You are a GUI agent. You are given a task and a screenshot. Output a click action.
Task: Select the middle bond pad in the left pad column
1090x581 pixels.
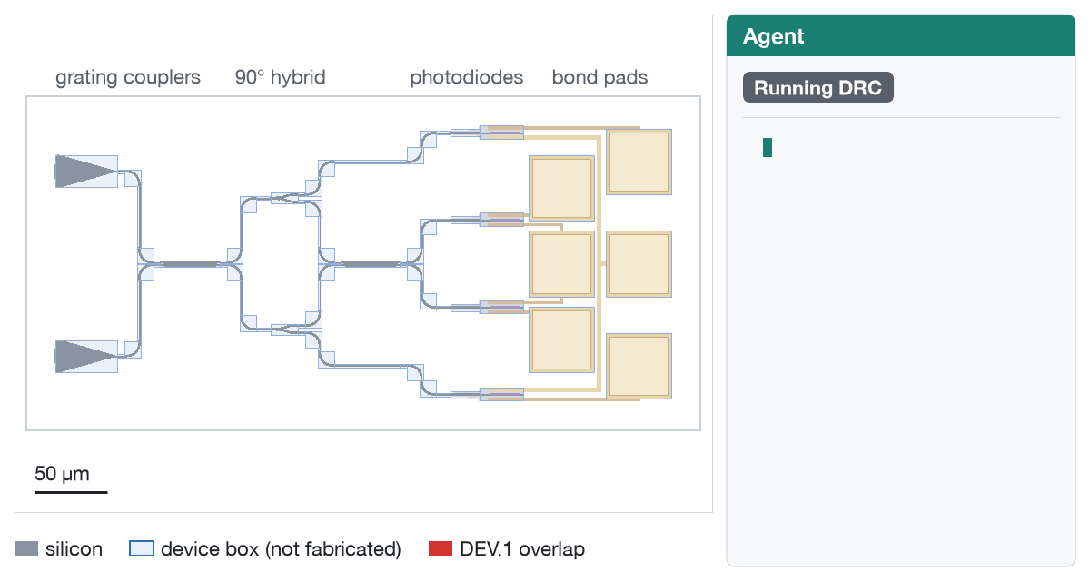[562, 264]
